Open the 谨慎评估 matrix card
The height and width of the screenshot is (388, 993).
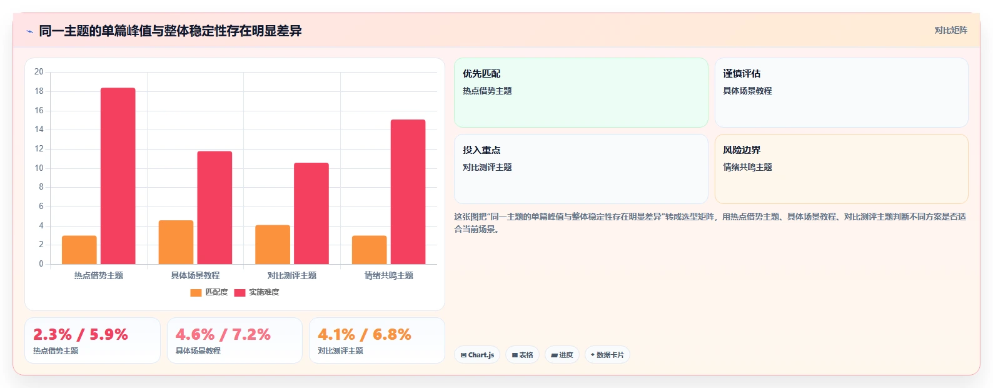[x=842, y=93]
